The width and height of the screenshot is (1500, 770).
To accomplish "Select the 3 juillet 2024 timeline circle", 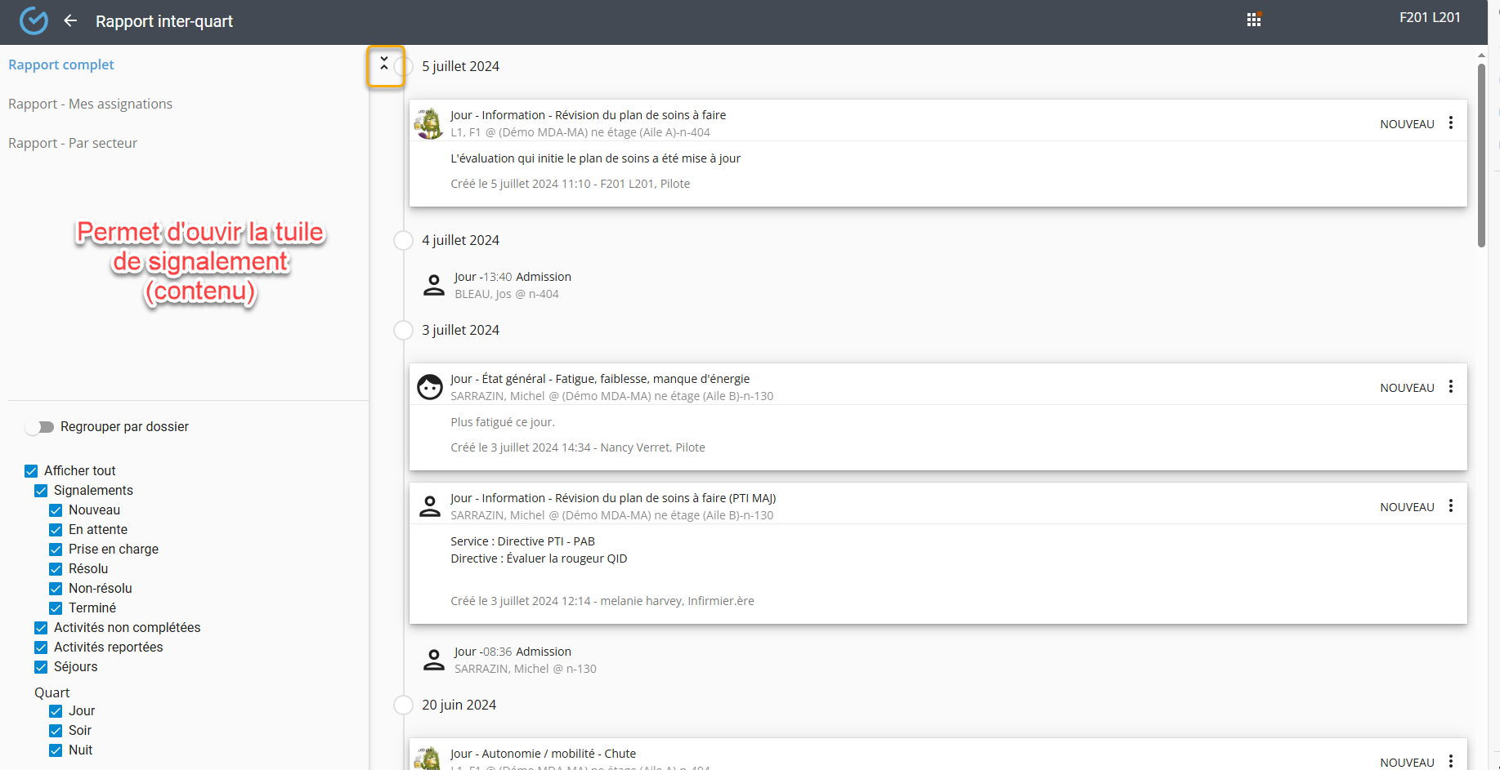I will click(x=403, y=331).
